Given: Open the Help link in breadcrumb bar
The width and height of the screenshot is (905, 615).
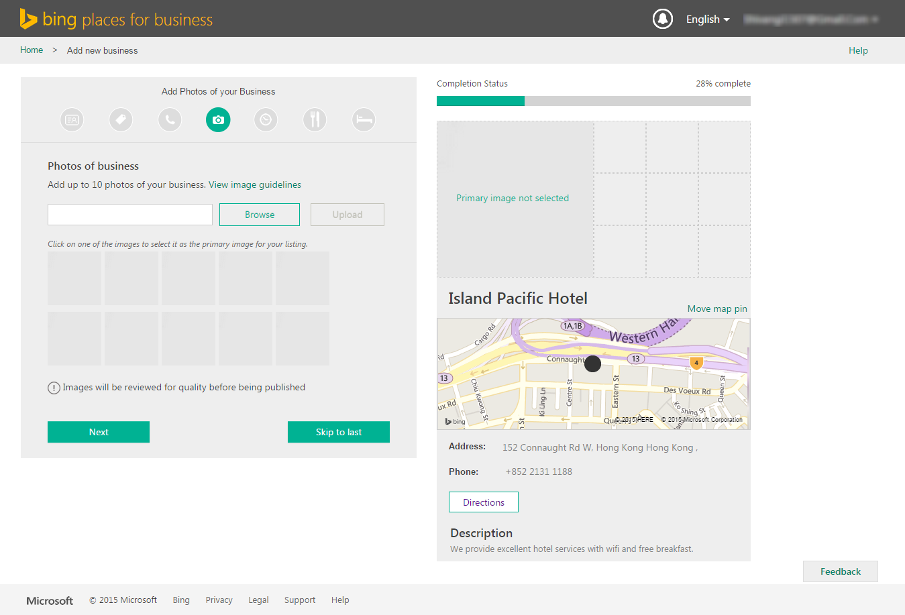Looking at the screenshot, I should click(858, 50).
